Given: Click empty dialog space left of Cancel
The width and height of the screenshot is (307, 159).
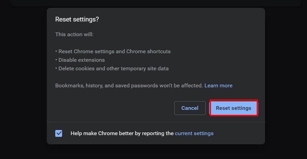Looking at the screenshot, I should [x=113, y=108].
